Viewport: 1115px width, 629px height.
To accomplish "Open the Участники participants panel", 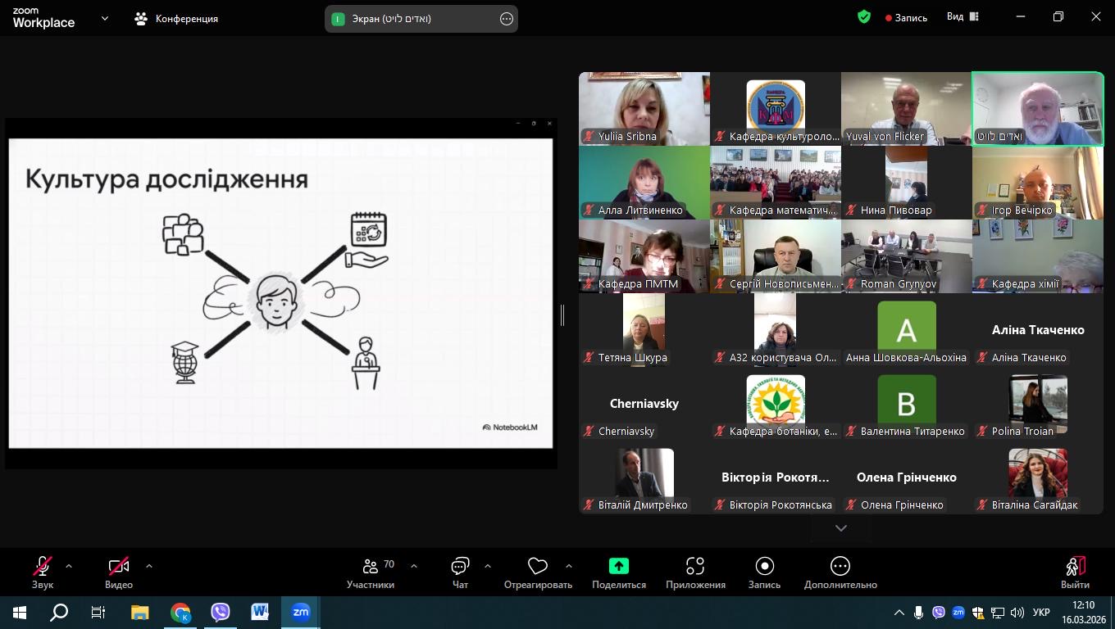I will [371, 571].
